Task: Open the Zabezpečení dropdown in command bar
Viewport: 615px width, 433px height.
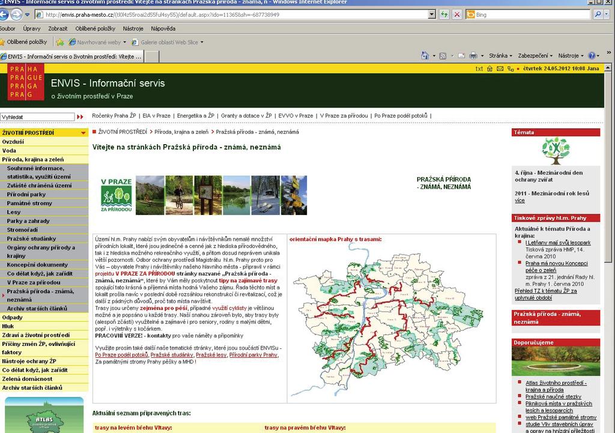Action: 535,56
